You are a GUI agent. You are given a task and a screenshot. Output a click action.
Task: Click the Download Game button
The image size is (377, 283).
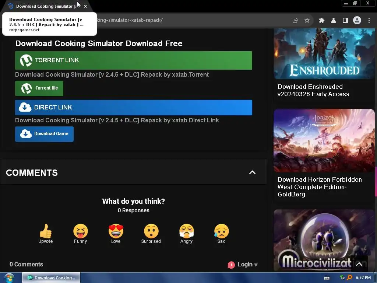click(44, 134)
